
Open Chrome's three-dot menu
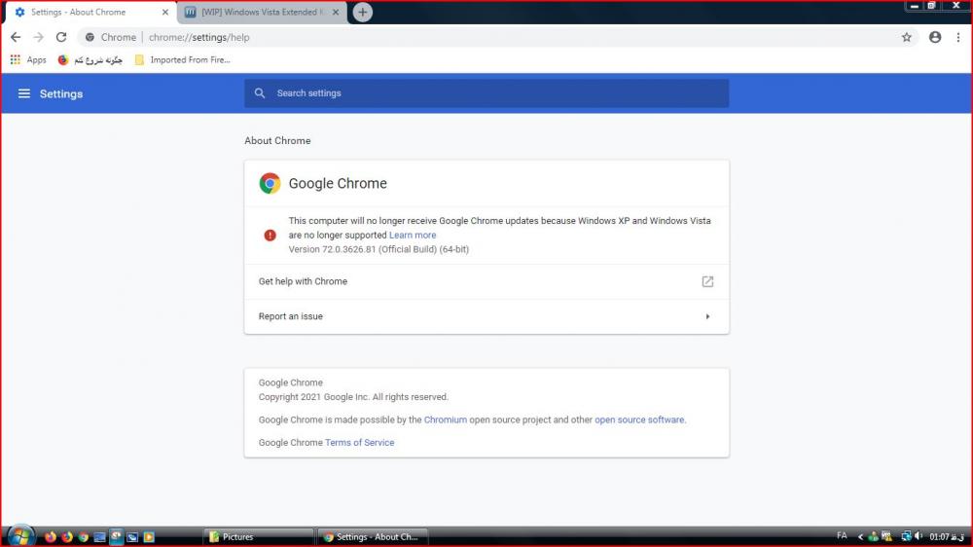(958, 37)
